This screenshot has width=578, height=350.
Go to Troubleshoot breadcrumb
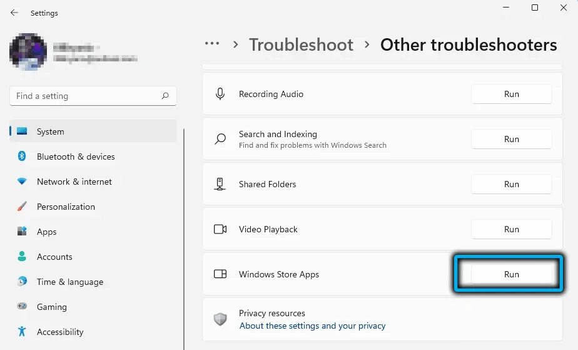(x=301, y=45)
